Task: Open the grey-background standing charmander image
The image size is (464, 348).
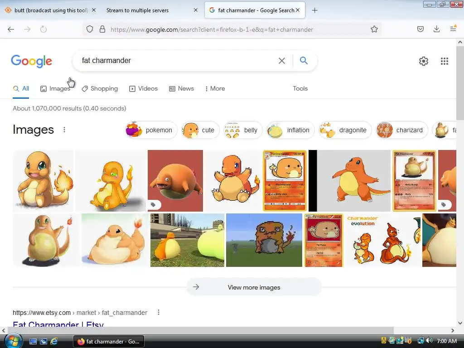Action: (349, 180)
